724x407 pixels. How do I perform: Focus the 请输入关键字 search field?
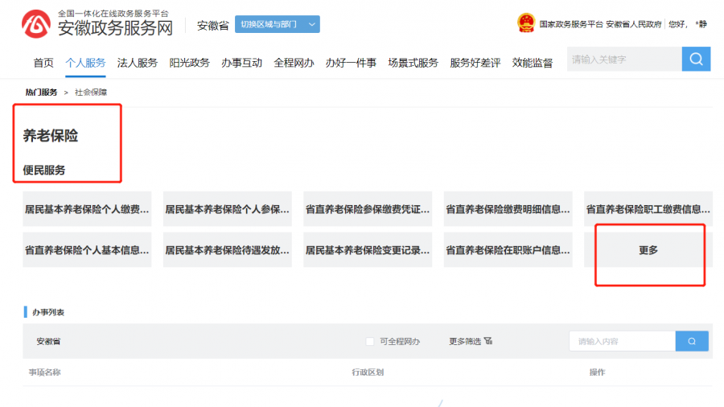pos(624,59)
